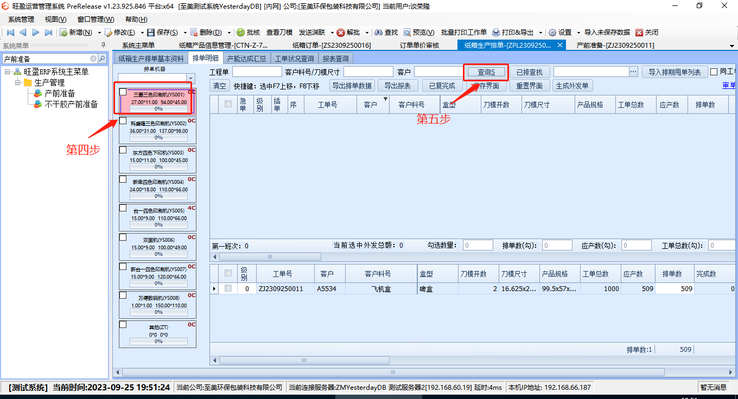Toggle select-all checkbox in upper grid header

coord(228,104)
